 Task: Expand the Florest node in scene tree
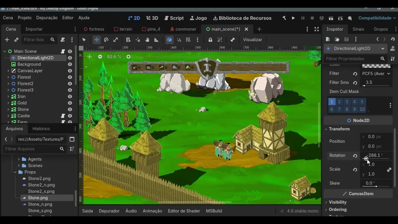point(8,77)
